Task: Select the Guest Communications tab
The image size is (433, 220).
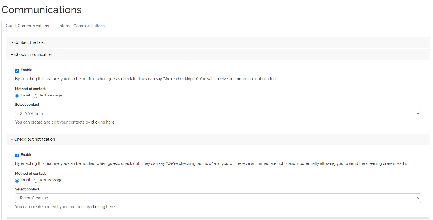Action: tap(27, 26)
